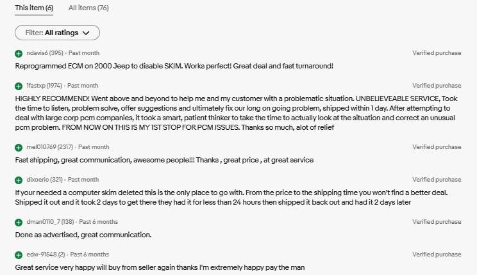
Task: Click green positive icon beside edw-91548
Action: point(19,255)
